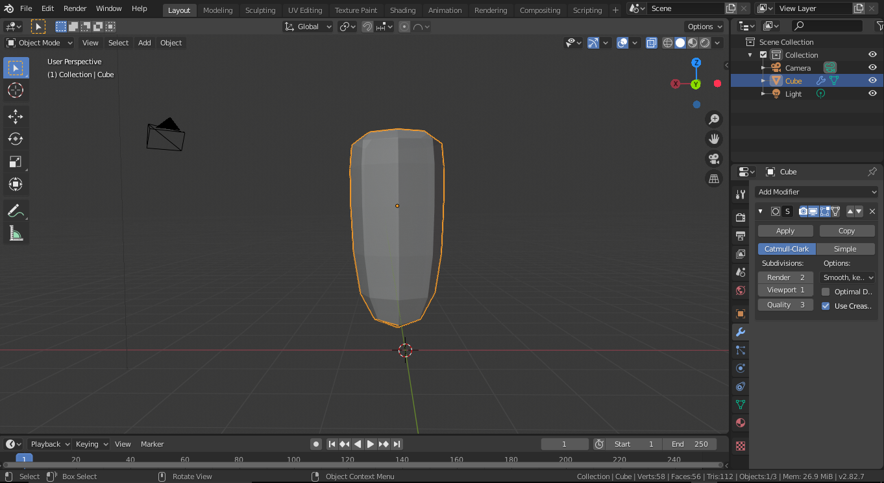The height and width of the screenshot is (483, 884).
Task: Hide the Collection in viewport
Action: 872,55
